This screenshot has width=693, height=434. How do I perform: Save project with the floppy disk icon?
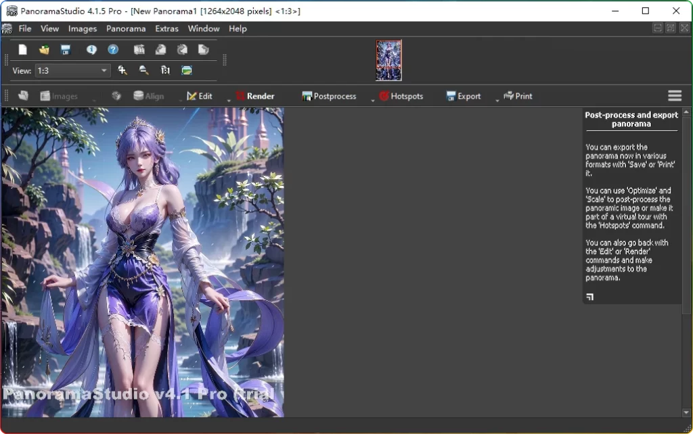[x=66, y=49]
